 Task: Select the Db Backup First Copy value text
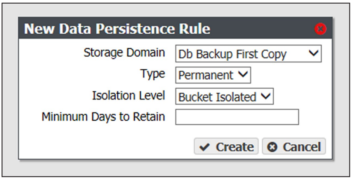point(232,54)
